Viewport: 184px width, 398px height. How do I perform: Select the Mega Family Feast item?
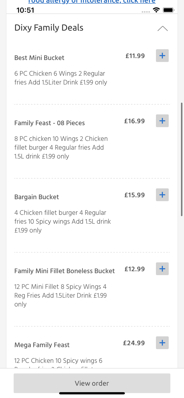42,345
